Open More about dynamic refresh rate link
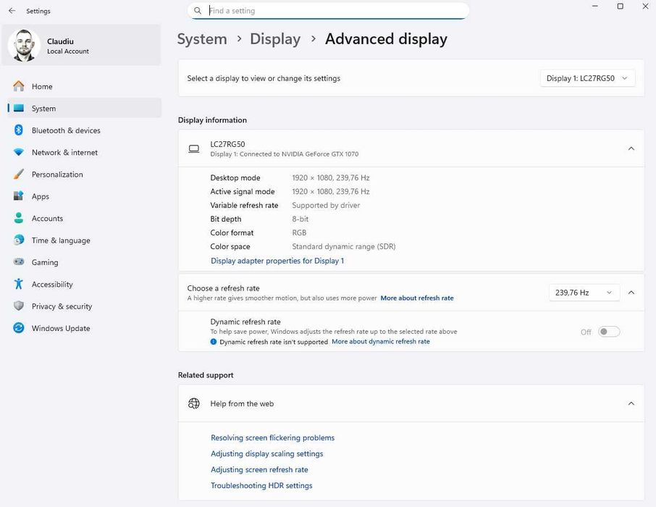 click(381, 342)
